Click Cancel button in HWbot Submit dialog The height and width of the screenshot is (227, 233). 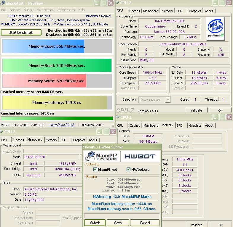[145, 223]
